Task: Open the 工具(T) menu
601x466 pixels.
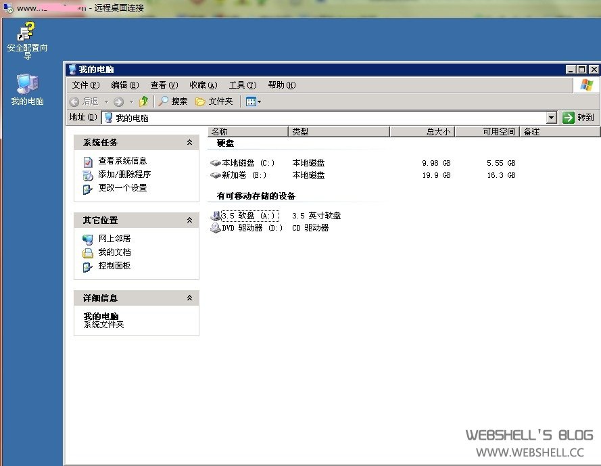Action: click(243, 85)
